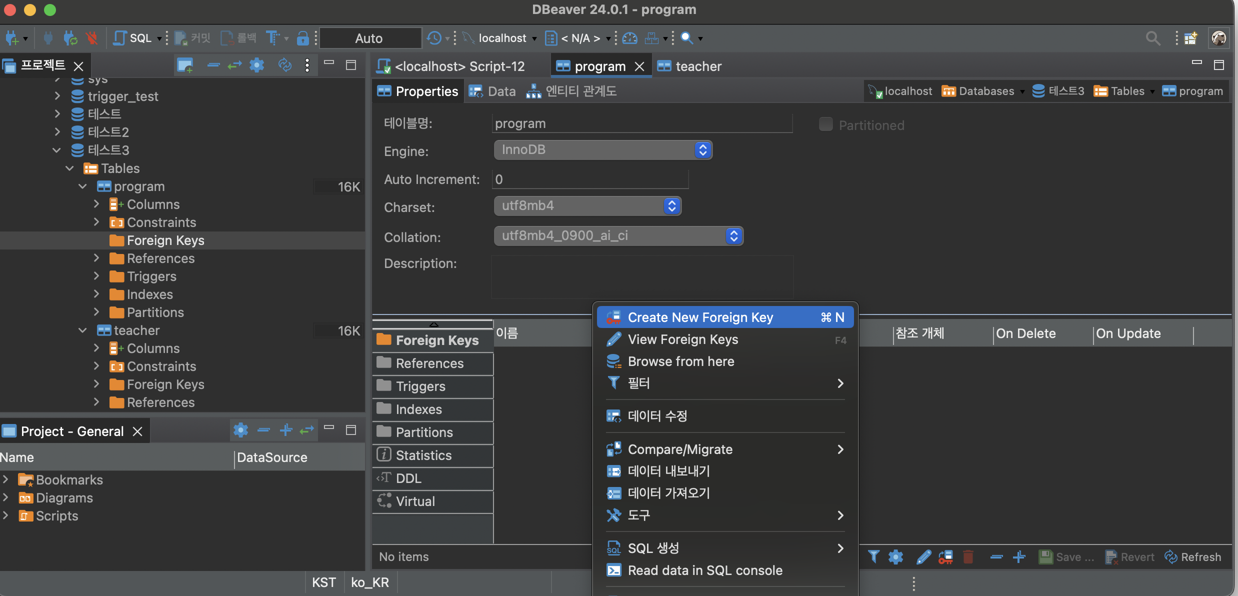Click the transaction log clock icon
The height and width of the screenshot is (596, 1238).
pos(434,38)
